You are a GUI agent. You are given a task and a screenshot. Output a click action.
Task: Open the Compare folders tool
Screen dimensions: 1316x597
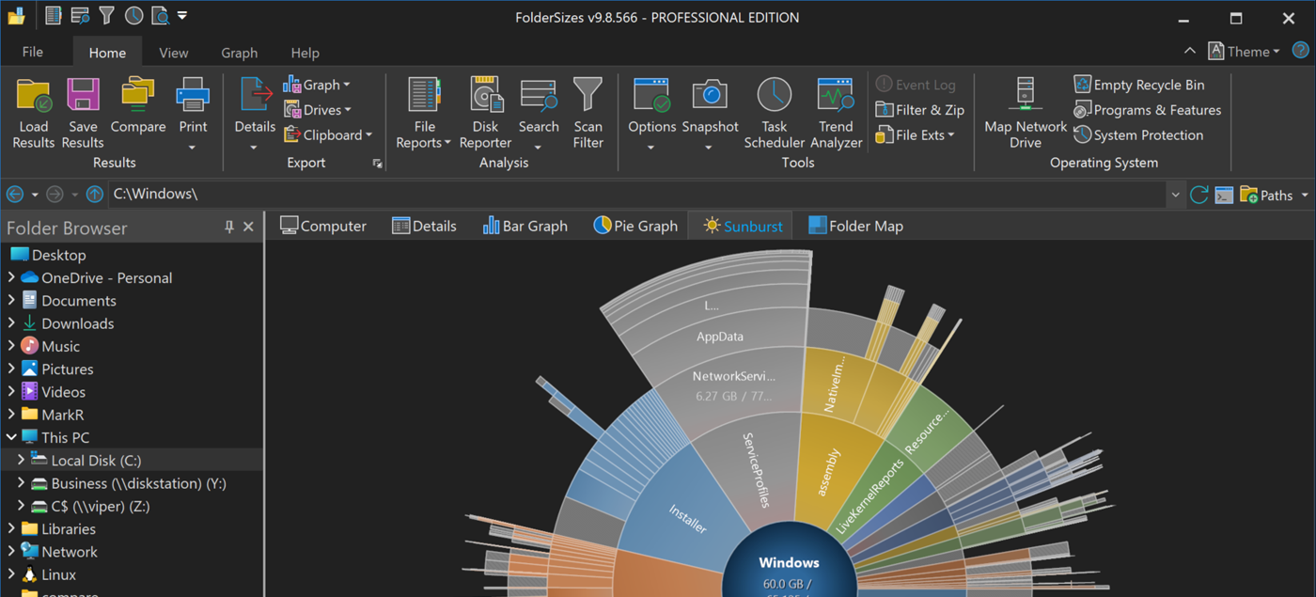click(x=137, y=105)
